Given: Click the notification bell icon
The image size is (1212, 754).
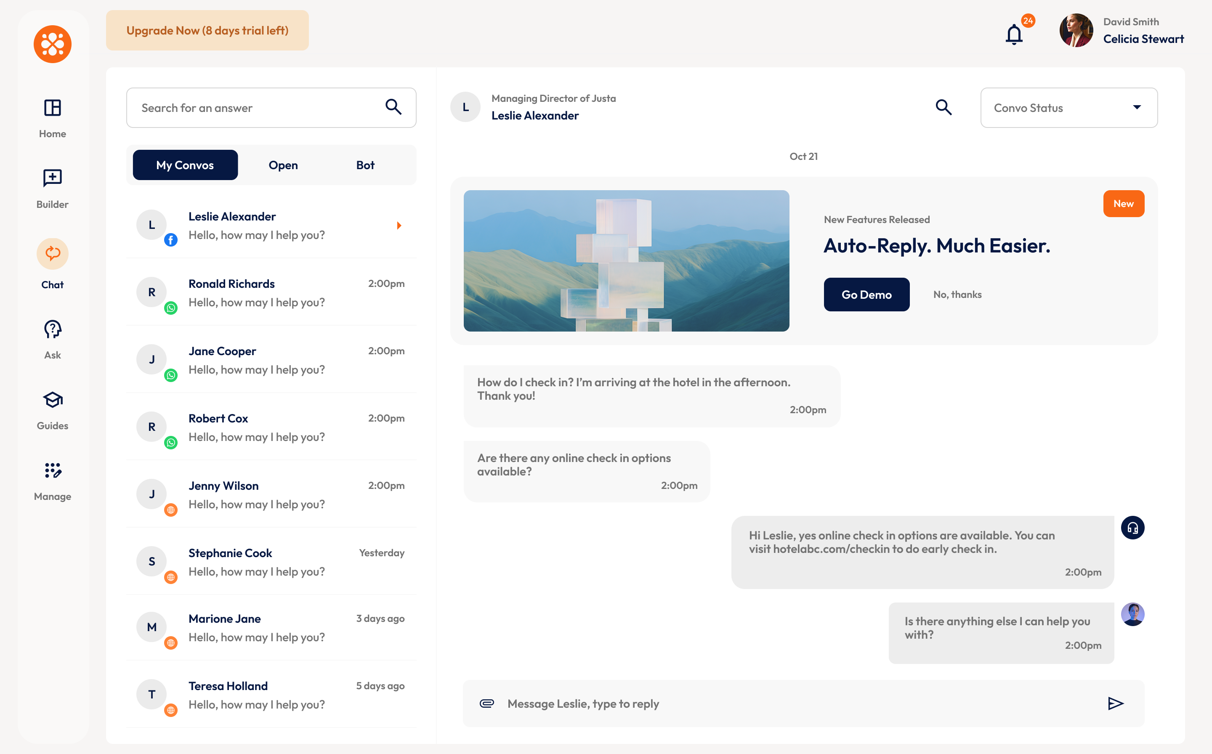Looking at the screenshot, I should click(x=1014, y=35).
